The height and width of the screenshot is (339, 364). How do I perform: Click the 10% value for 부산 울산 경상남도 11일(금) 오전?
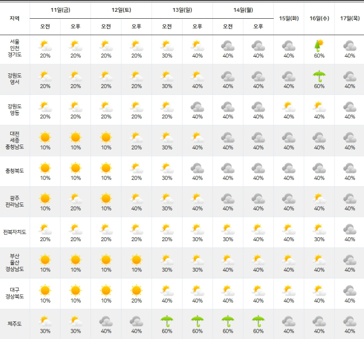(45, 269)
